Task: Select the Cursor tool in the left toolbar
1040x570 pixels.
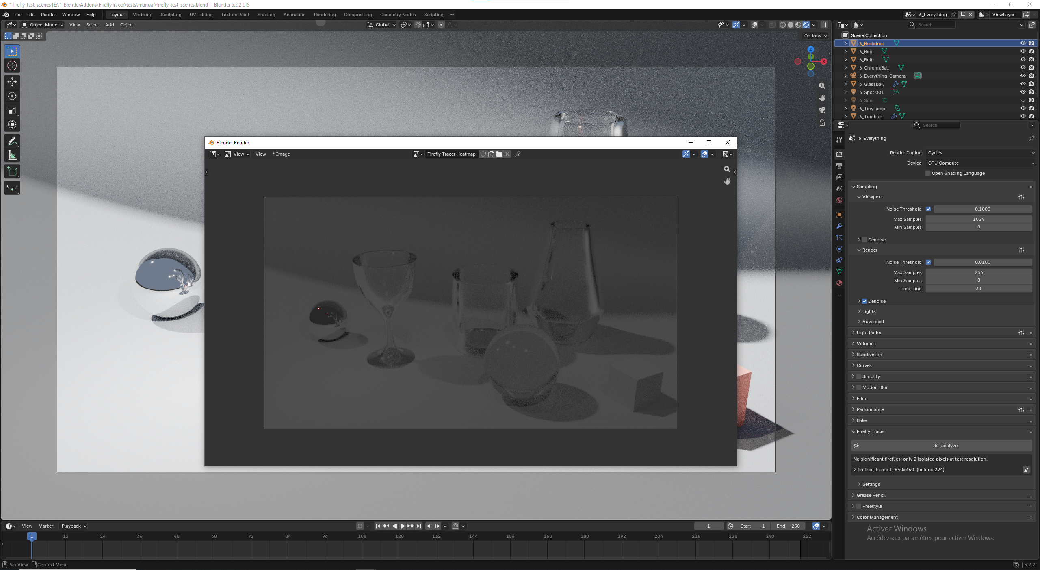Action: pos(12,65)
